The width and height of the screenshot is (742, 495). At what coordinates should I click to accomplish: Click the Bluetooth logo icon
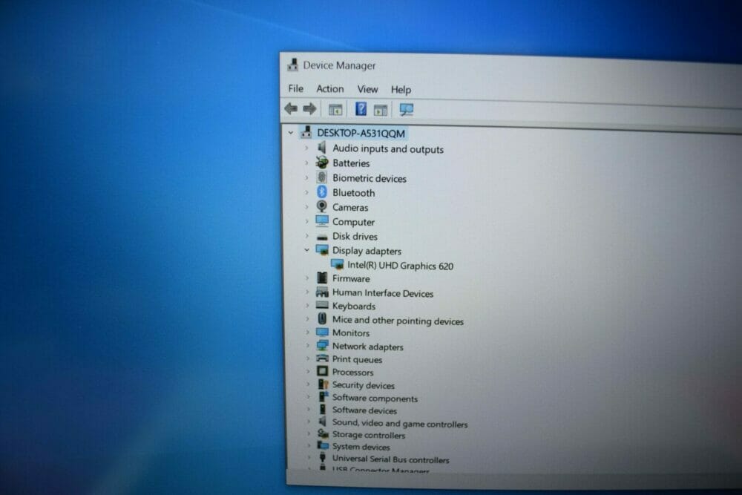tap(322, 191)
